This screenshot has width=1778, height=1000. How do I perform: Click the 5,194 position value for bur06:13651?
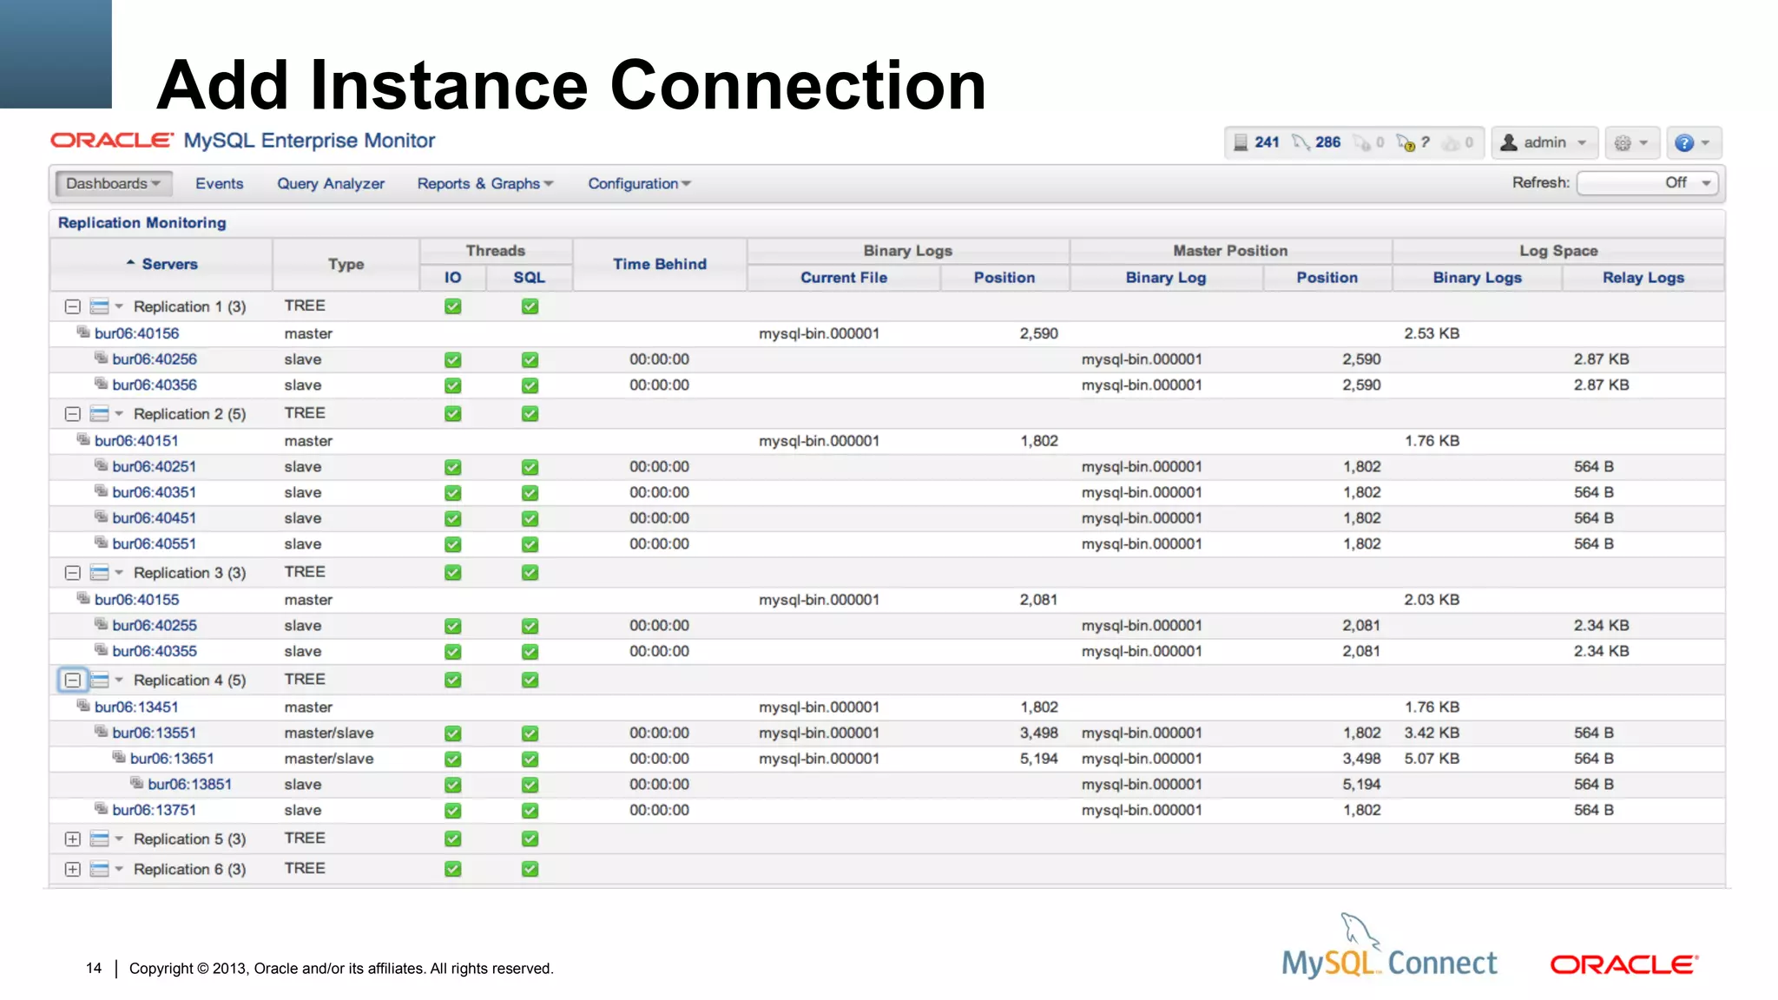(1039, 759)
